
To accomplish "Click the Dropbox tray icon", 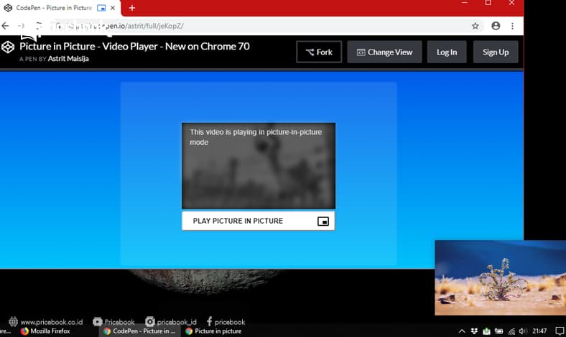I will [474, 331].
